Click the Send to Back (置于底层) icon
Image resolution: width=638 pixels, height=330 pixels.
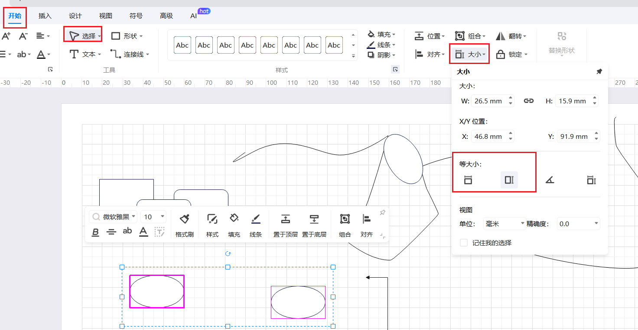[x=314, y=219]
